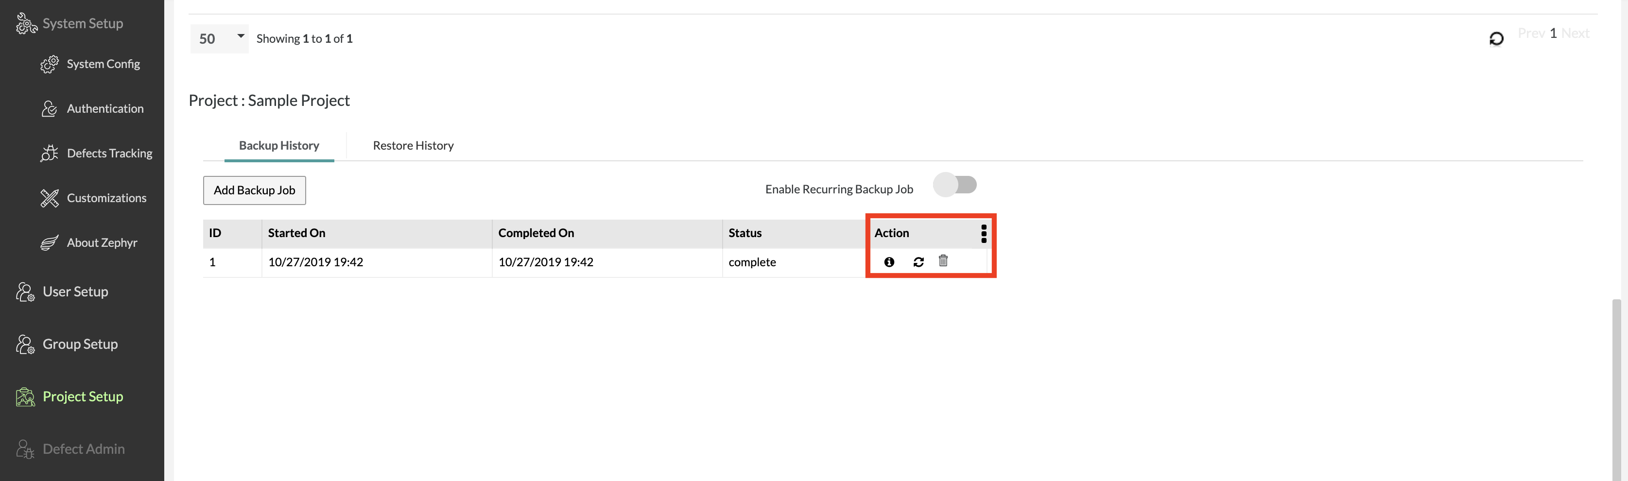Viewport: 1628px width, 481px height.
Task: Expand the User Setup section
Action: 75,292
